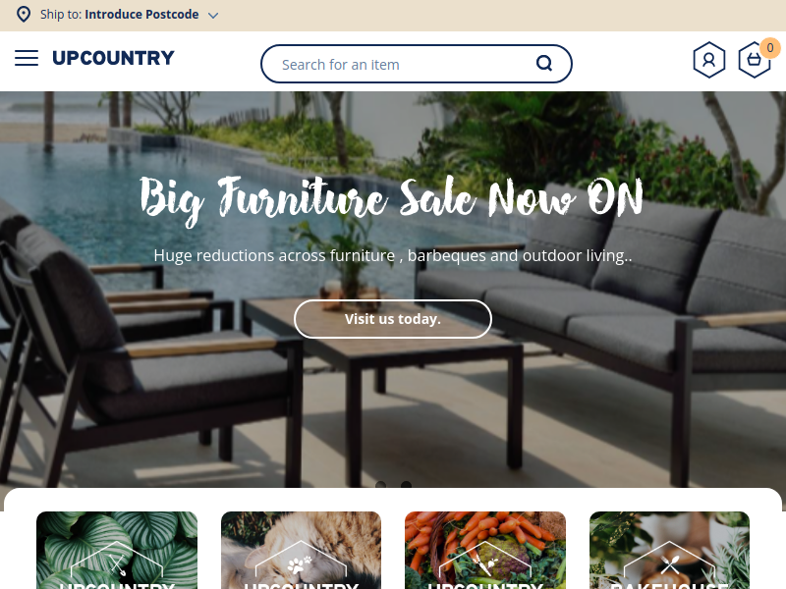
Task: Open the user account hexagon icon
Action: point(708,60)
